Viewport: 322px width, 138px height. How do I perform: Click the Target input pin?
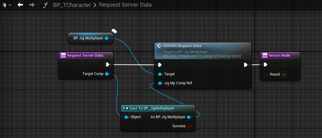point(160,74)
